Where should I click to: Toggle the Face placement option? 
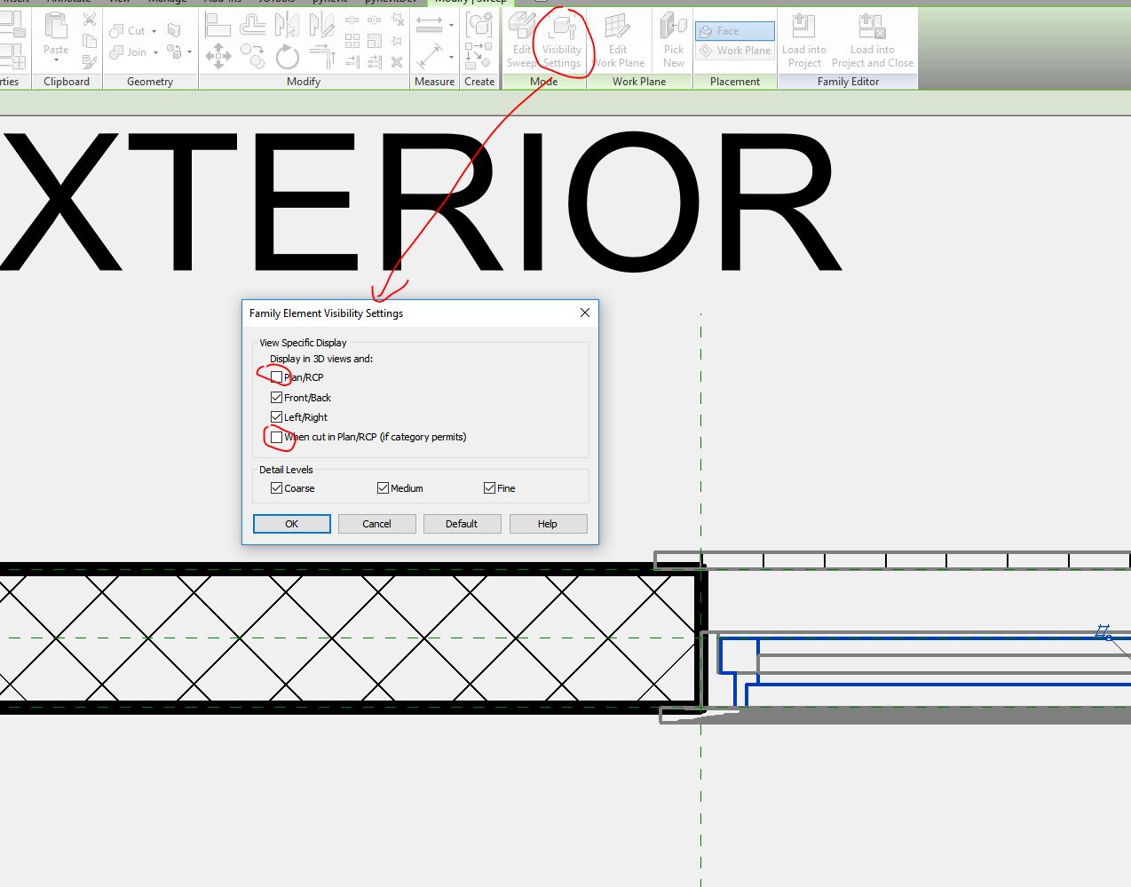tap(735, 31)
